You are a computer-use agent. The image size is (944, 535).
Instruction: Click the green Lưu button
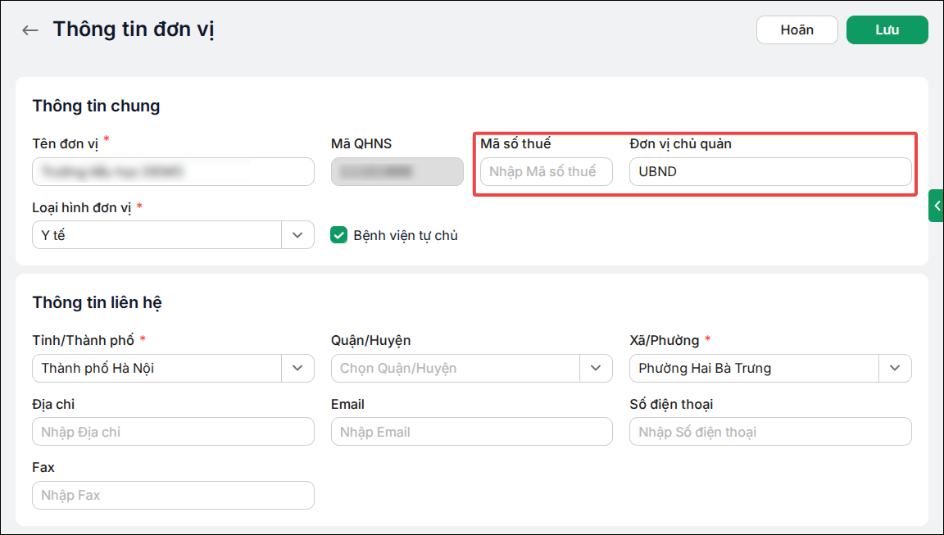887,30
